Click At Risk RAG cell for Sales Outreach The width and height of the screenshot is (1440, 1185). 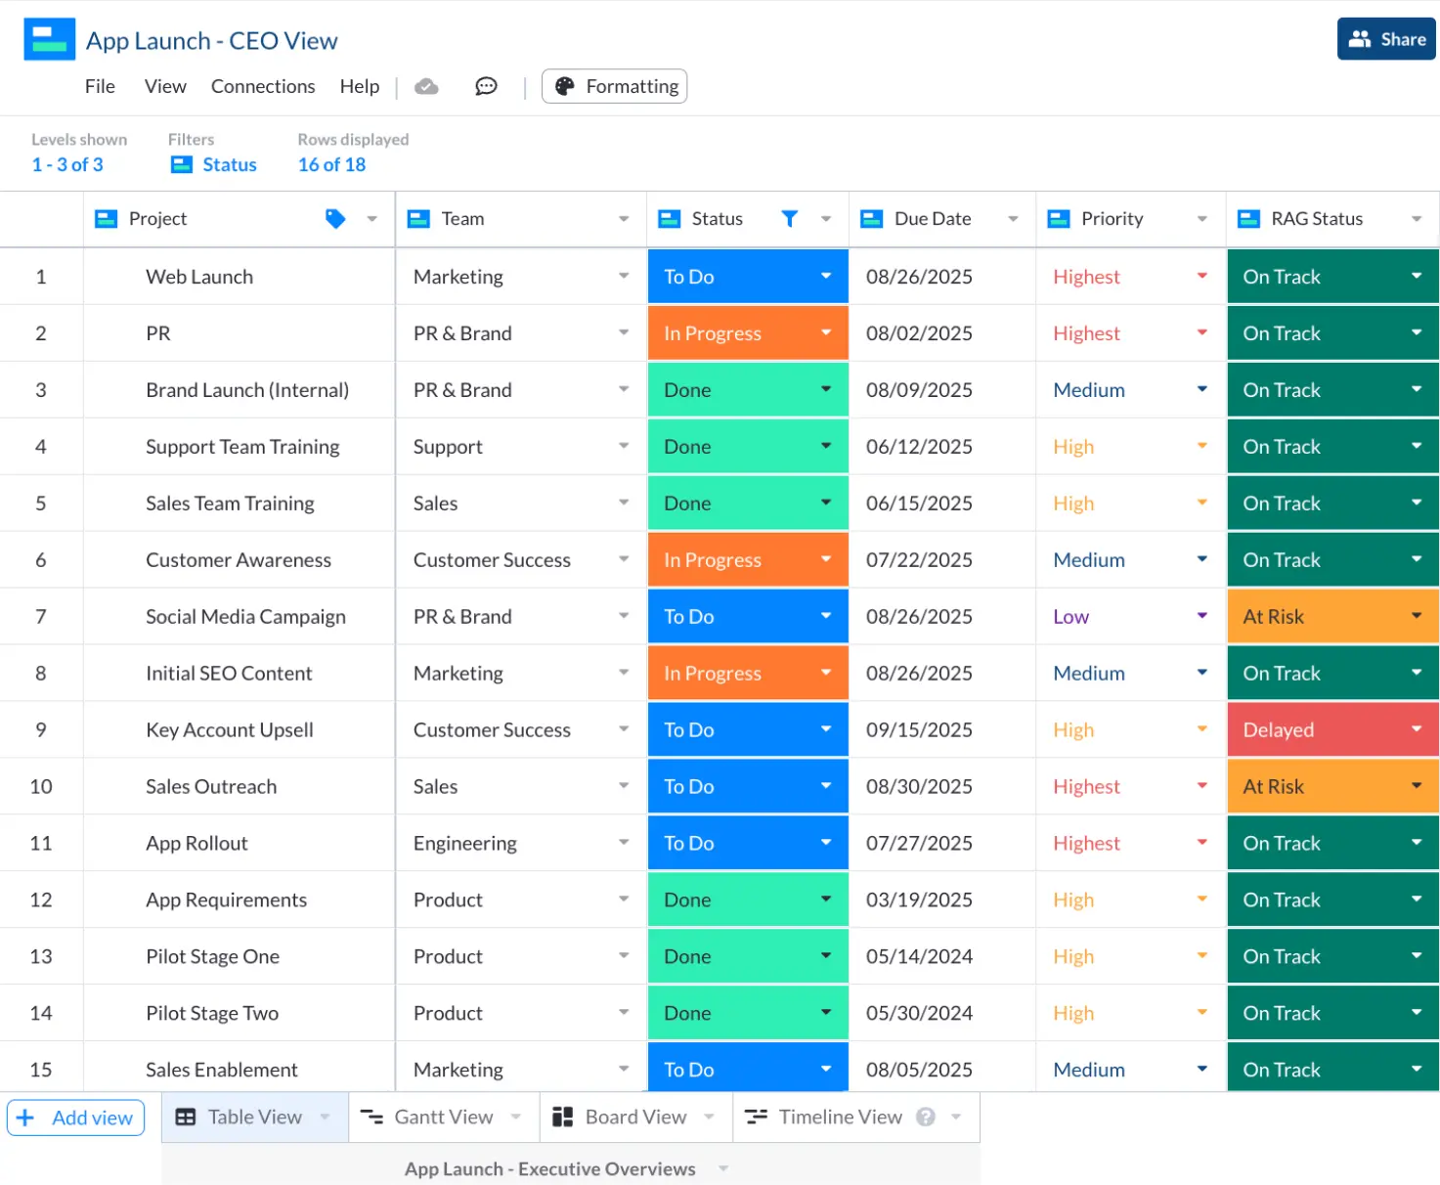pyautogui.click(x=1332, y=786)
